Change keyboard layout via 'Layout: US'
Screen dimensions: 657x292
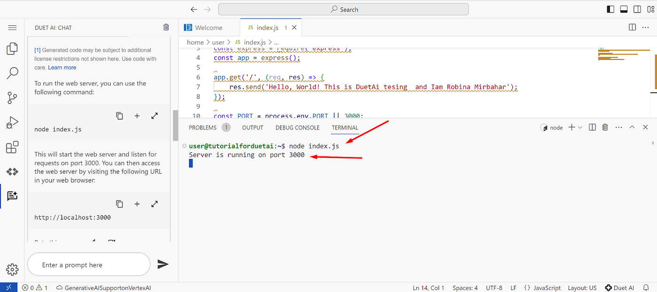coord(582,288)
